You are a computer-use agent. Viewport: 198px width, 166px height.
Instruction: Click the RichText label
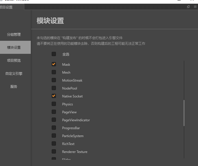pyautogui.click(x=68, y=144)
